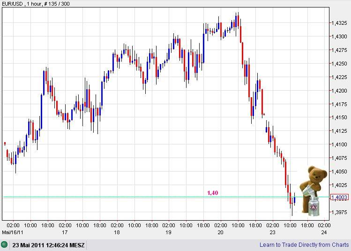The width and height of the screenshot is (351, 251).
Task: Click the 1,4150 price axis label
Action: click(339, 117)
